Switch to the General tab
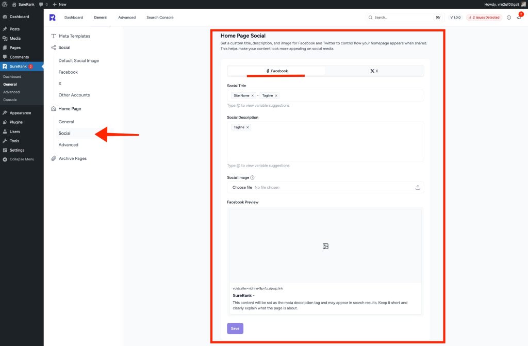 coord(101,18)
